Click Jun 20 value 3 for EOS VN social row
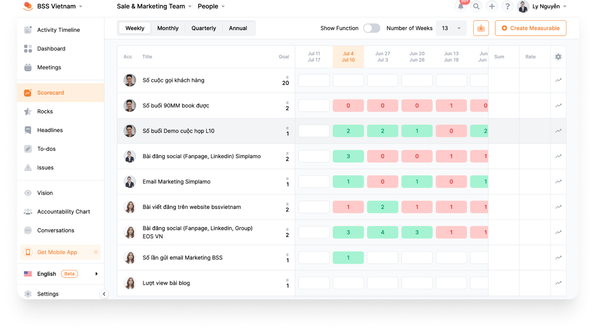 coord(417,232)
